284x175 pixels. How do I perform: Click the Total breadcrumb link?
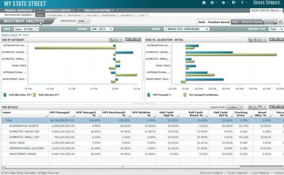25,35
